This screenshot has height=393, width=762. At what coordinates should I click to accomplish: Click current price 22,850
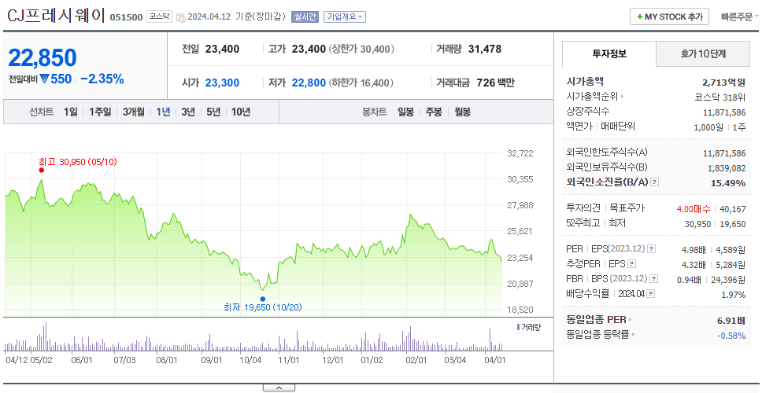(x=43, y=57)
